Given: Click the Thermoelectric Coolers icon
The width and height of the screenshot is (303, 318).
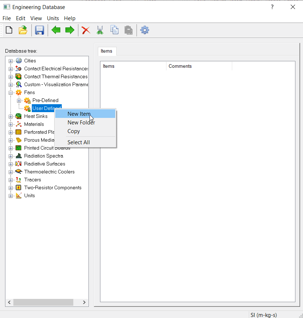Looking at the screenshot, I should coord(19,172).
